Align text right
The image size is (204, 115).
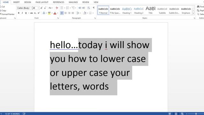pyautogui.click(x=69, y=13)
